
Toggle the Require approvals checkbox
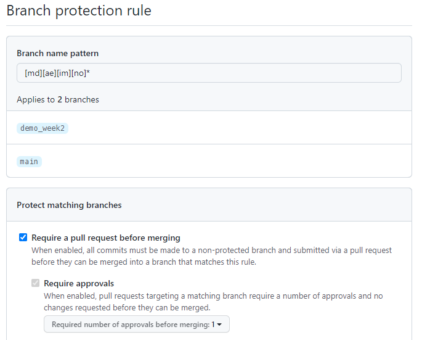point(36,283)
